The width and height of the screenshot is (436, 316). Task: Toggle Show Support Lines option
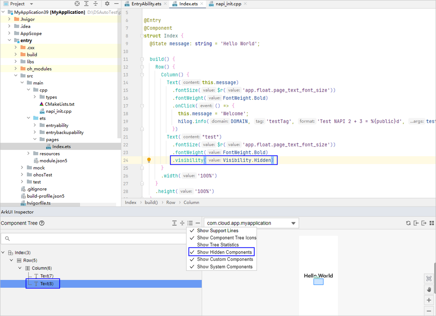coord(217,231)
